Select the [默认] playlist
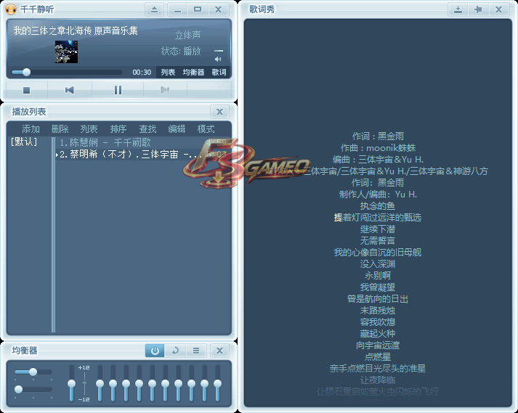This screenshot has width=518, height=413. pyautogui.click(x=24, y=142)
